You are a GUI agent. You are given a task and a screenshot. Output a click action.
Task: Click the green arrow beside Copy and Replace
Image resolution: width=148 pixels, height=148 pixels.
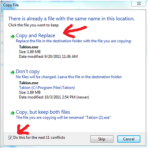point(12,36)
